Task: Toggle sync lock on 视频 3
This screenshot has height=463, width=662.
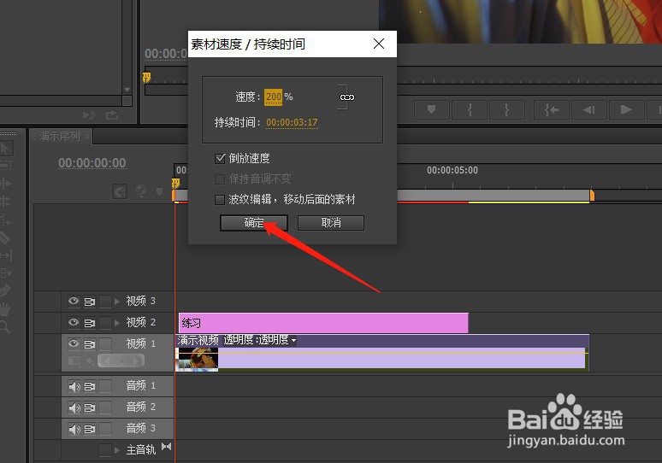Action: (x=90, y=302)
